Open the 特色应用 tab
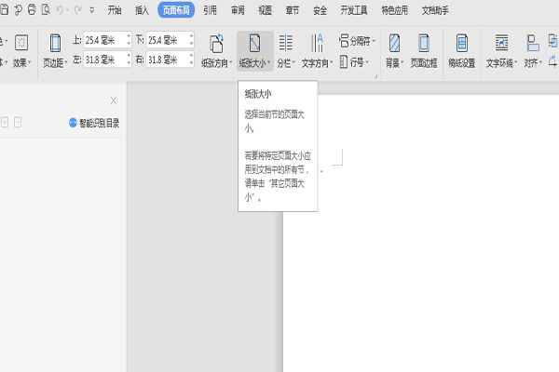Viewport: 559px width, 372px height. [x=394, y=10]
